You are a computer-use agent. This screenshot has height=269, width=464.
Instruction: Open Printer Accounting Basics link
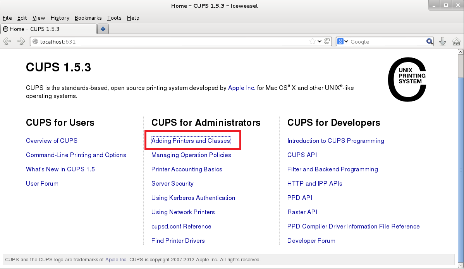coord(187,169)
